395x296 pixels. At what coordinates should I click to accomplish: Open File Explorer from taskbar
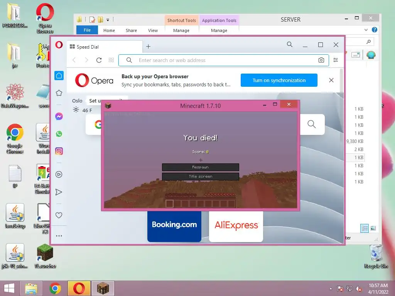click(31, 288)
